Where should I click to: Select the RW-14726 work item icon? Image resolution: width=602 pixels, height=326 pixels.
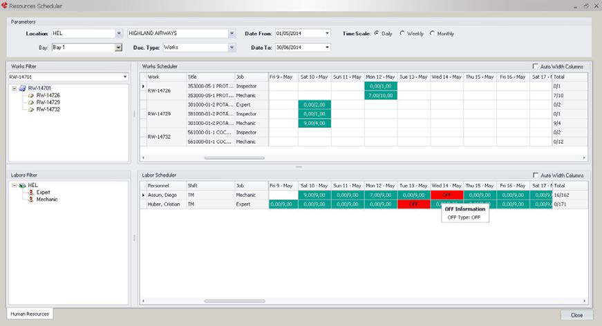point(31,95)
